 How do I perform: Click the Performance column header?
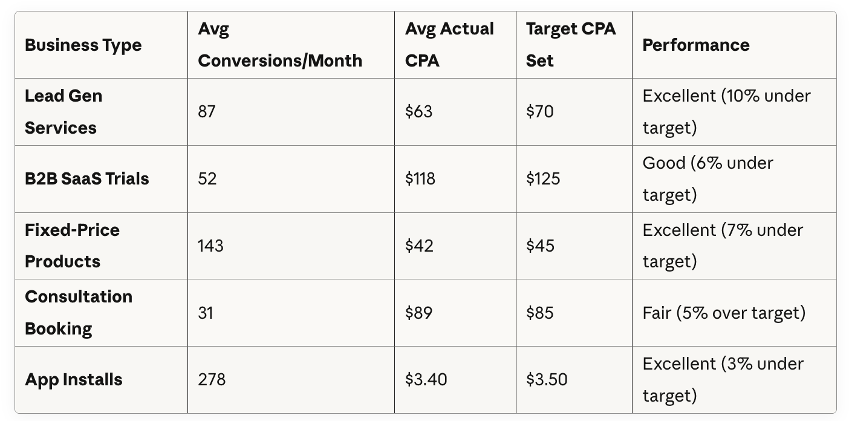click(696, 45)
